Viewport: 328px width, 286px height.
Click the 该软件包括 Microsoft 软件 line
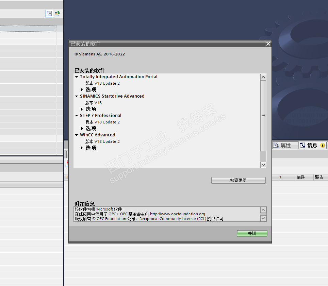[x=100, y=209]
